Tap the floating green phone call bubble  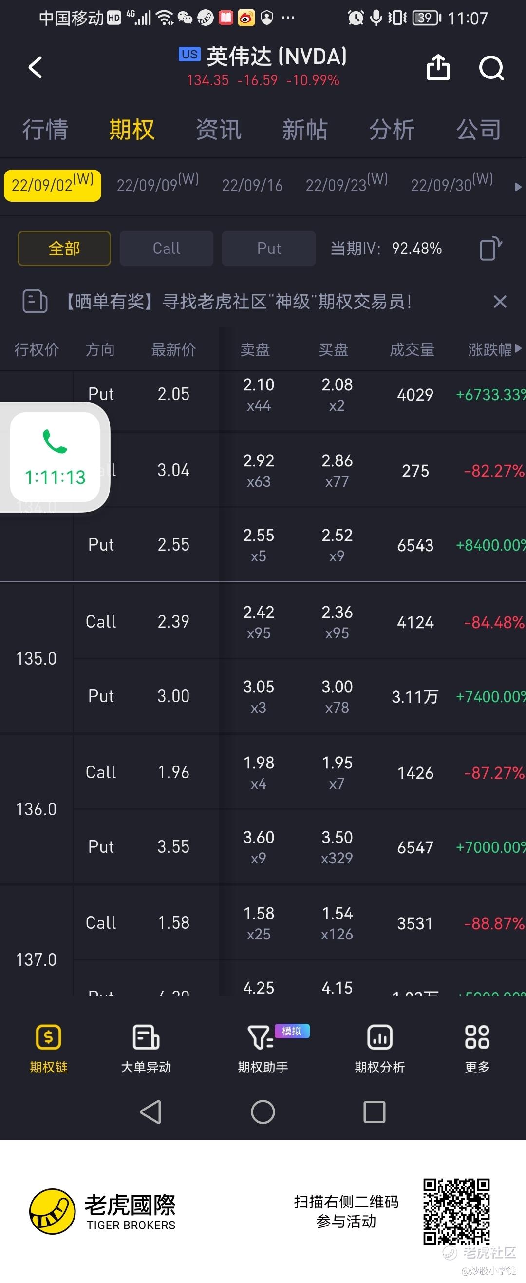click(55, 457)
